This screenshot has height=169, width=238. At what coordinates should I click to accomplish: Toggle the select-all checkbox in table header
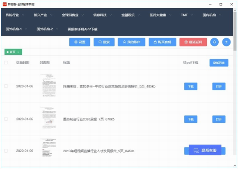(x=6, y=63)
